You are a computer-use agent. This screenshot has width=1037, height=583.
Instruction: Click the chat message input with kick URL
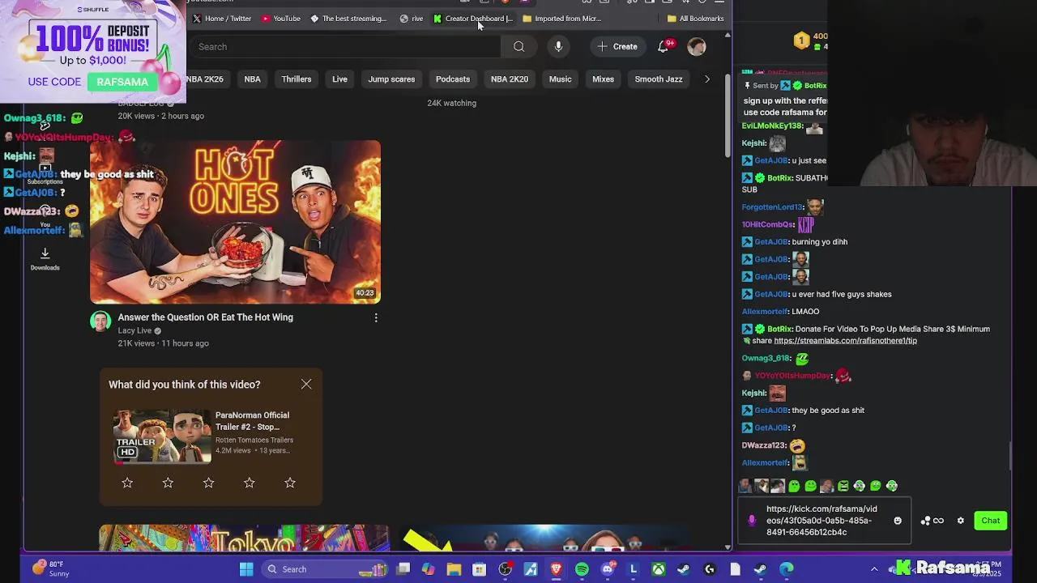pos(825,521)
